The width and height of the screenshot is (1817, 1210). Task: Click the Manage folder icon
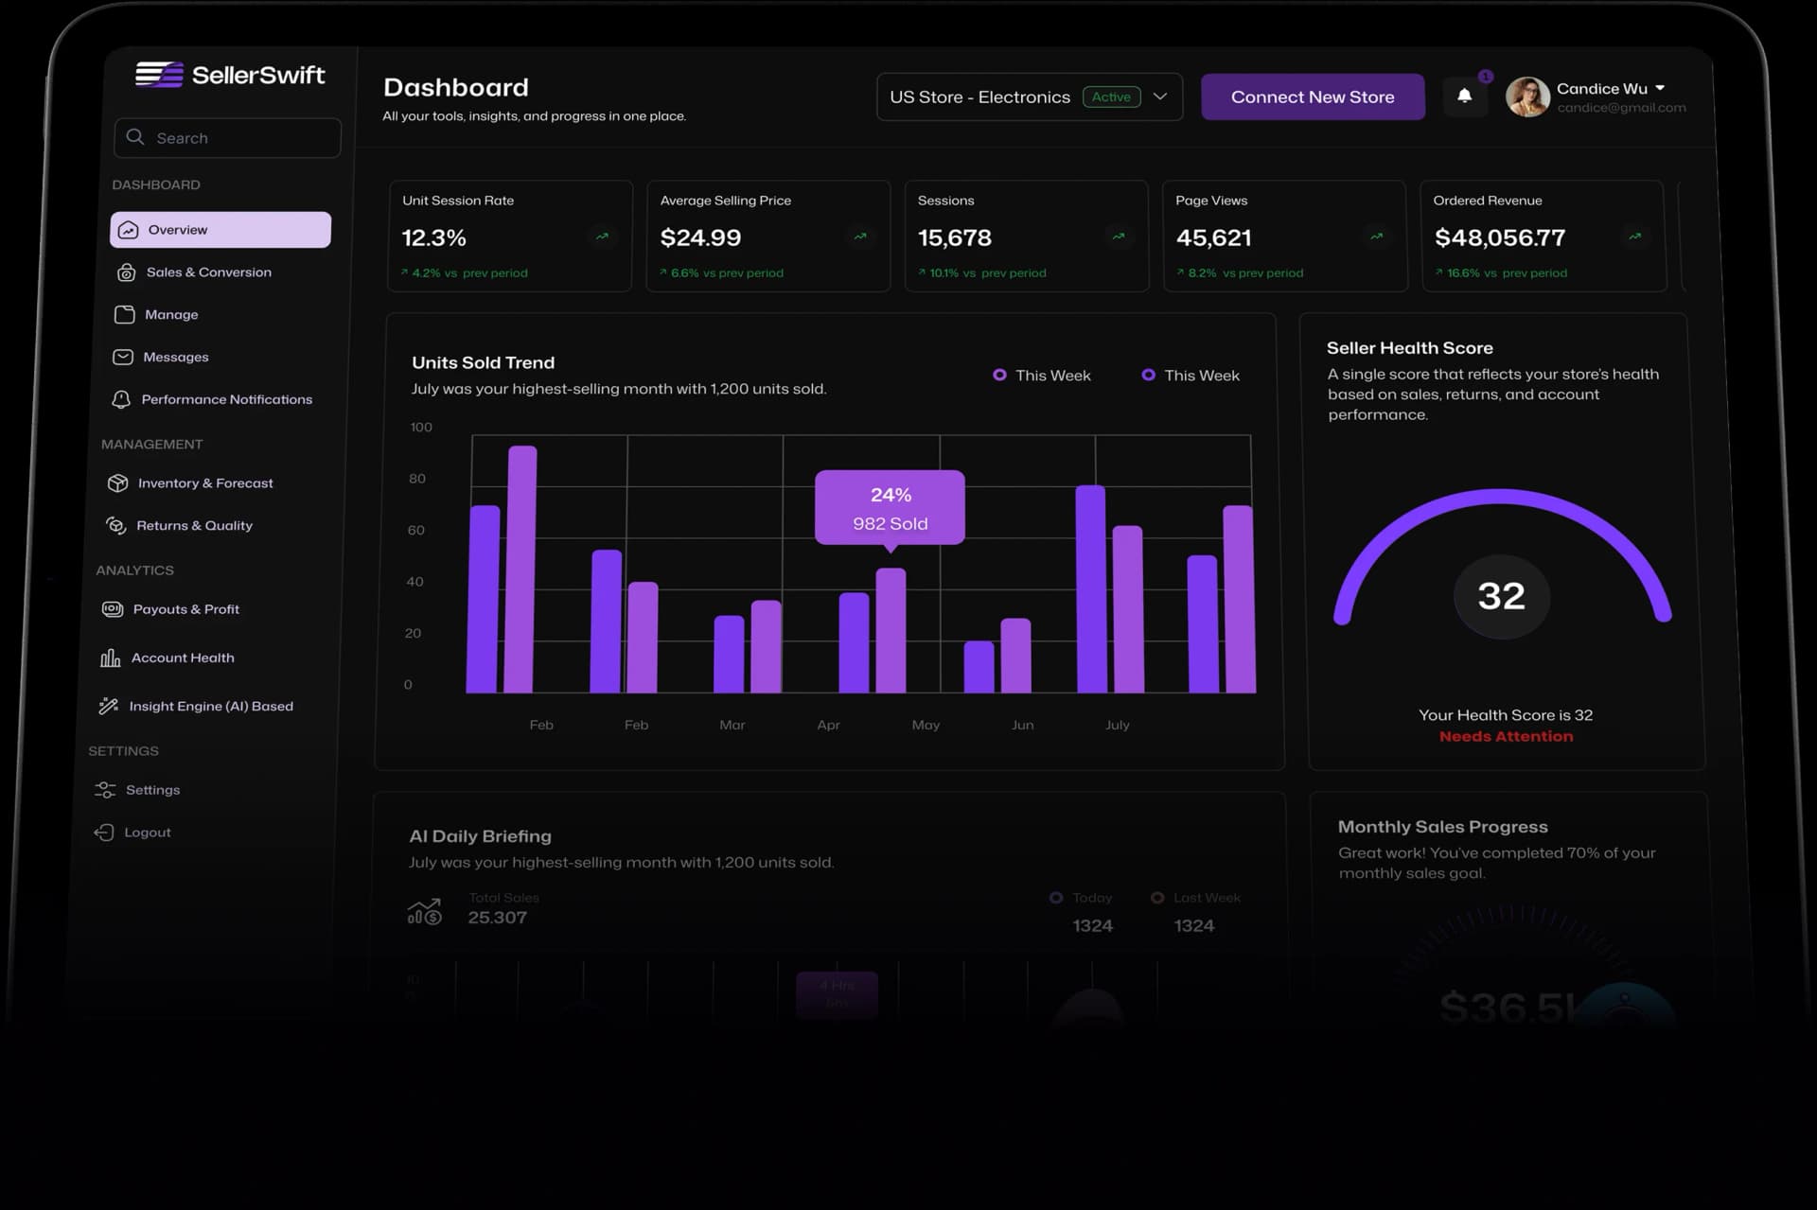point(123,314)
